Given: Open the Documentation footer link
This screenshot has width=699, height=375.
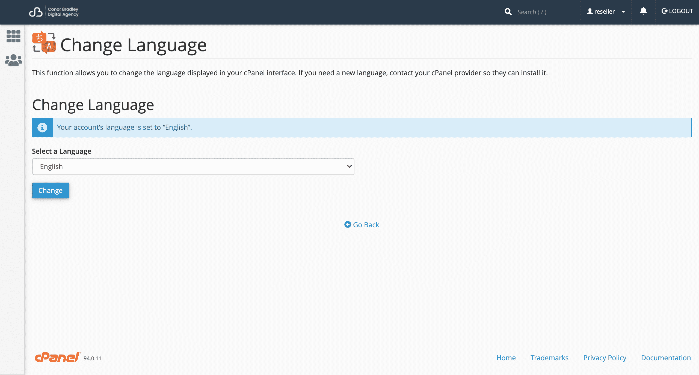Looking at the screenshot, I should tap(666, 358).
